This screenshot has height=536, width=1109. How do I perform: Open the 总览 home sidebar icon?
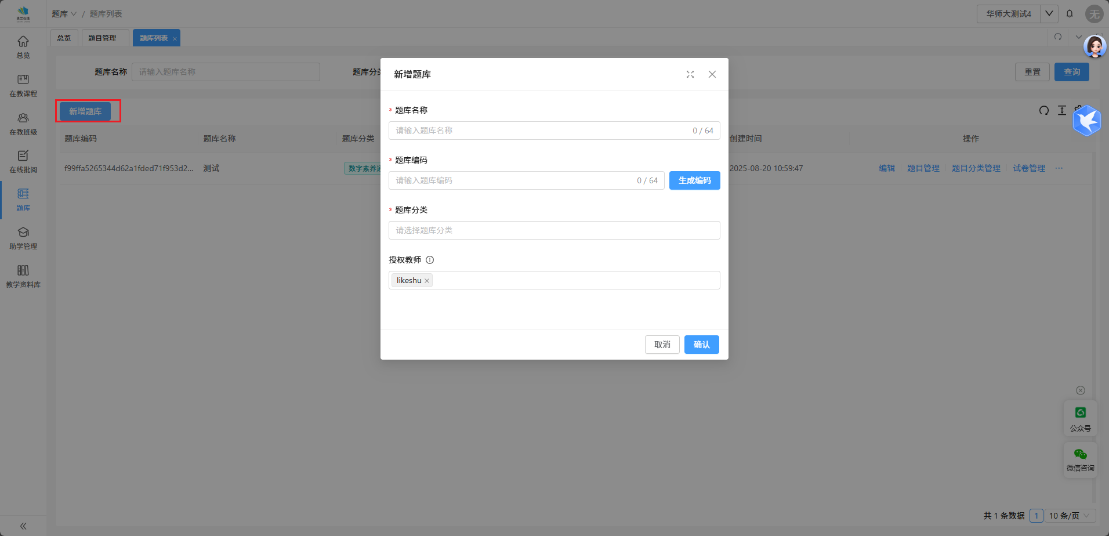(x=23, y=47)
